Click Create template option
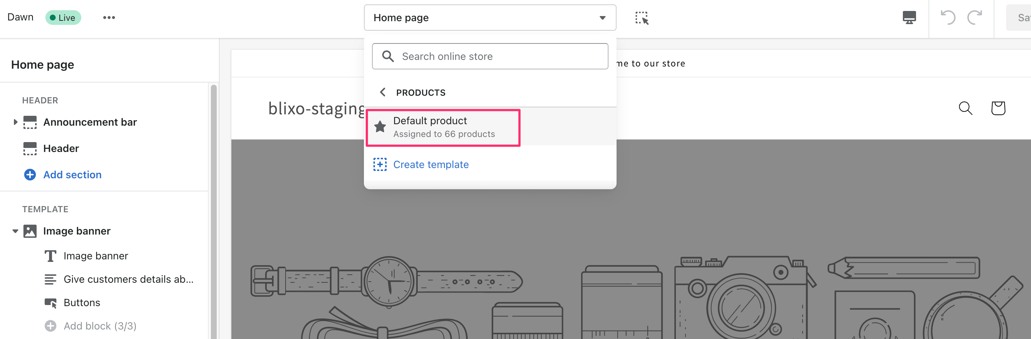This screenshot has height=339, width=1031. point(431,164)
